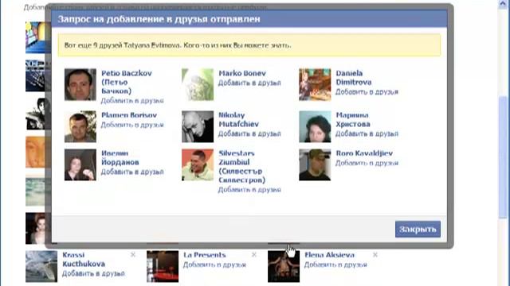Add Roro Kavaldjiev as a friend
The image size is (510, 286).
(367, 163)
